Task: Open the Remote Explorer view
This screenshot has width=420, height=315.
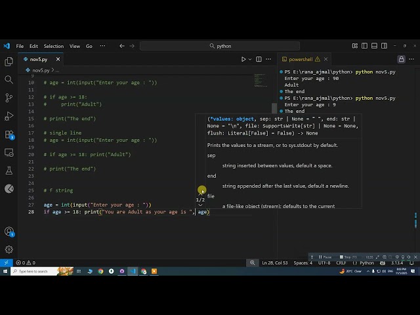Action: (9, 153)
